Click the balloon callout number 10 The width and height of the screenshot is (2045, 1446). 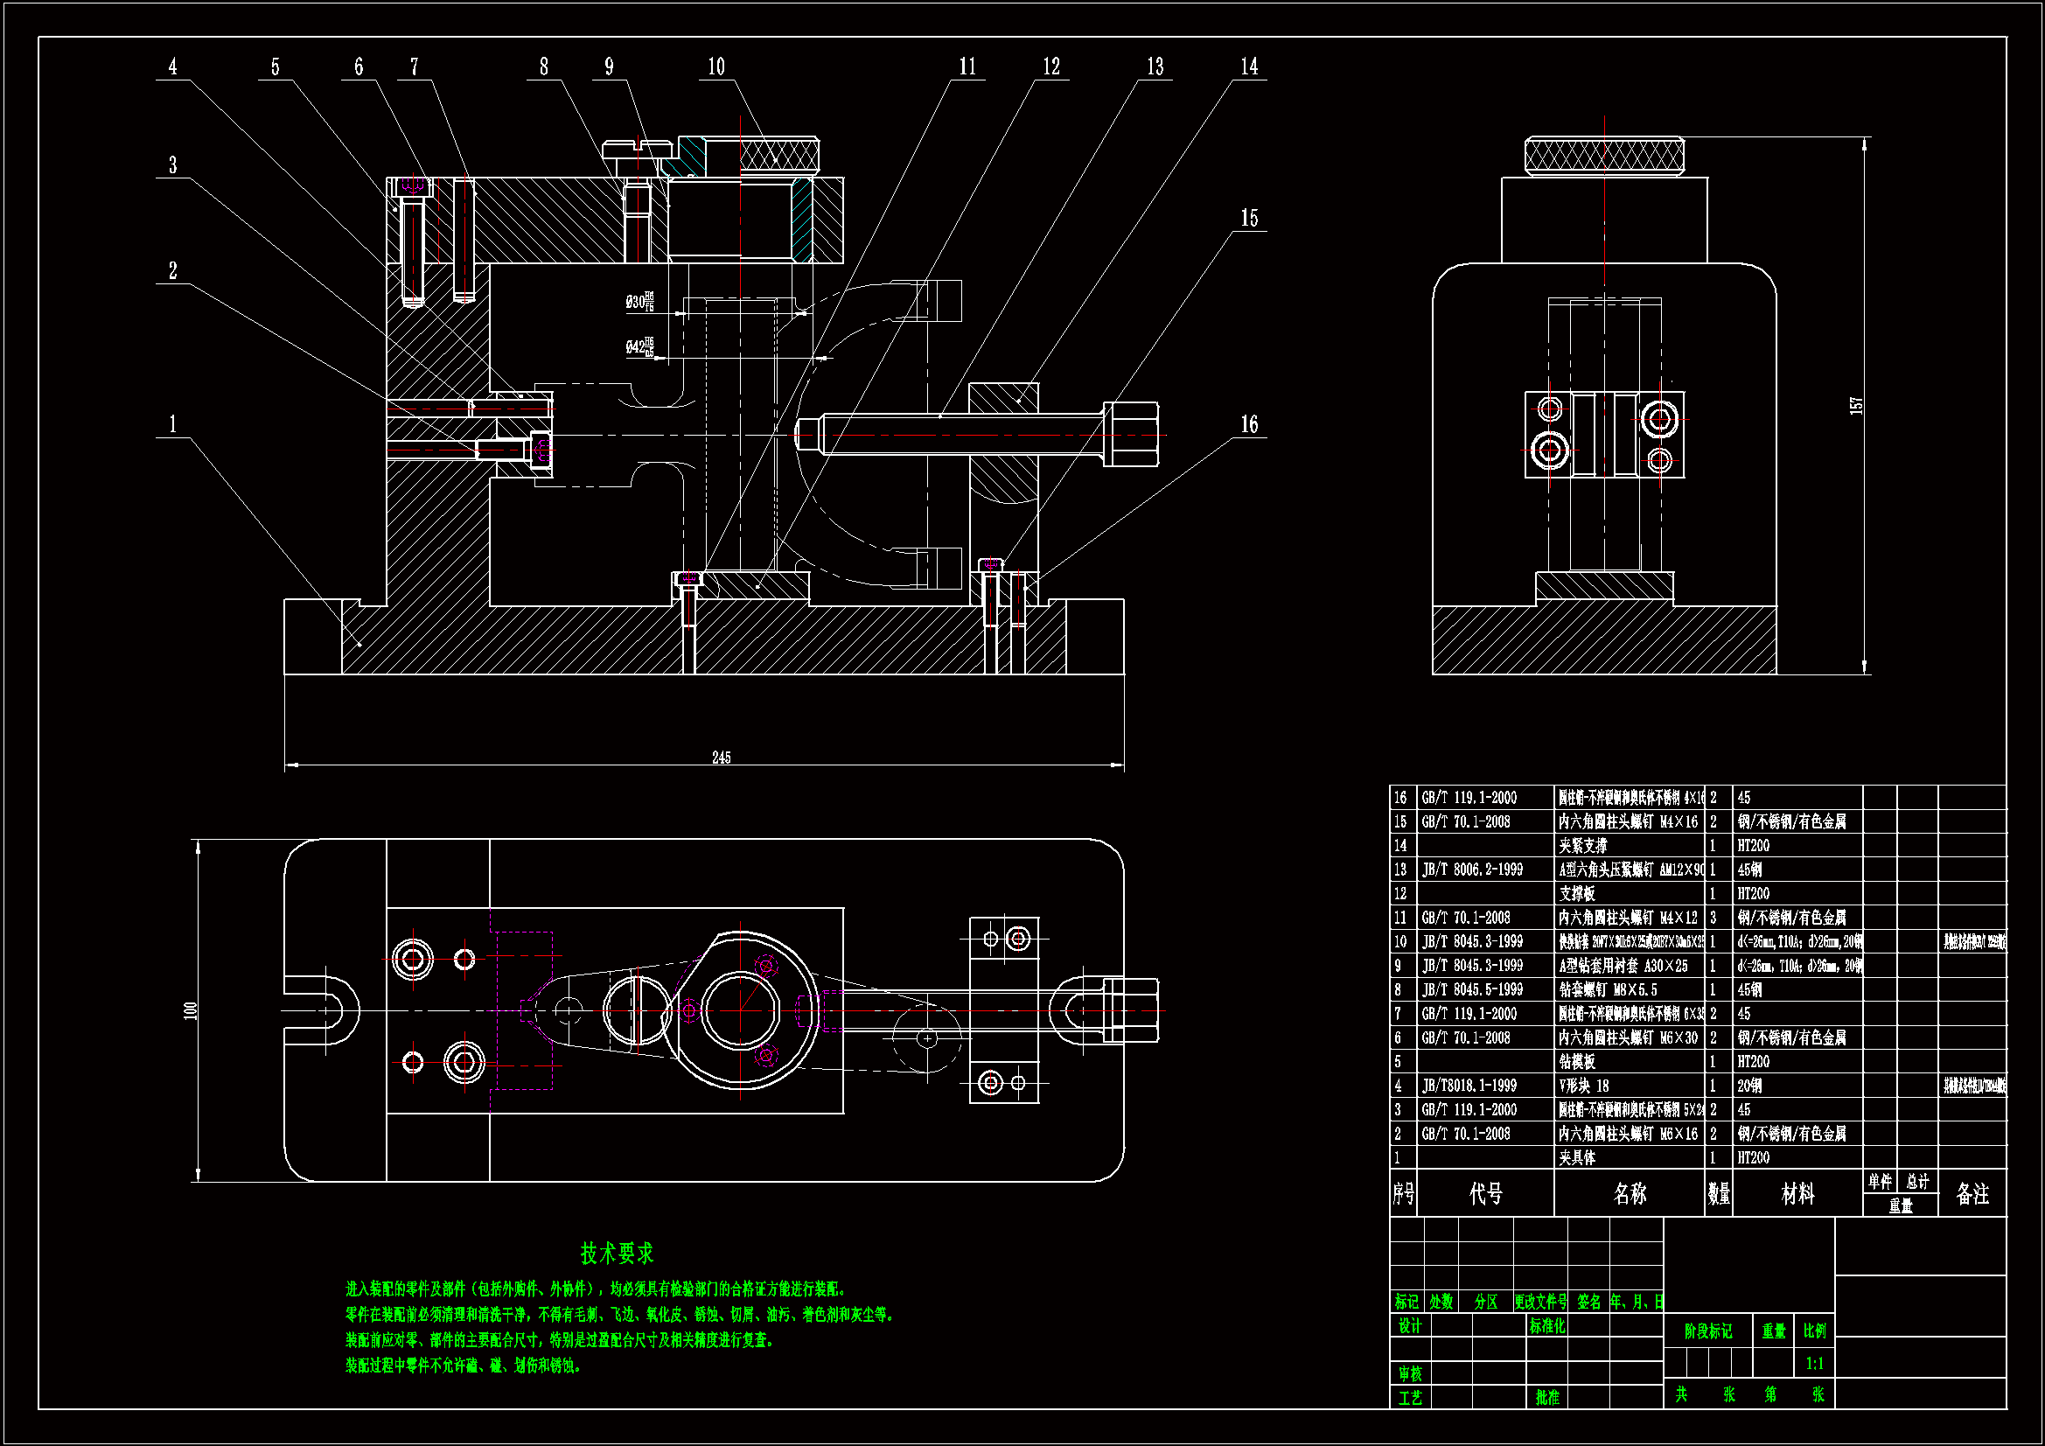pyautogui.click(x=716, y=66)
